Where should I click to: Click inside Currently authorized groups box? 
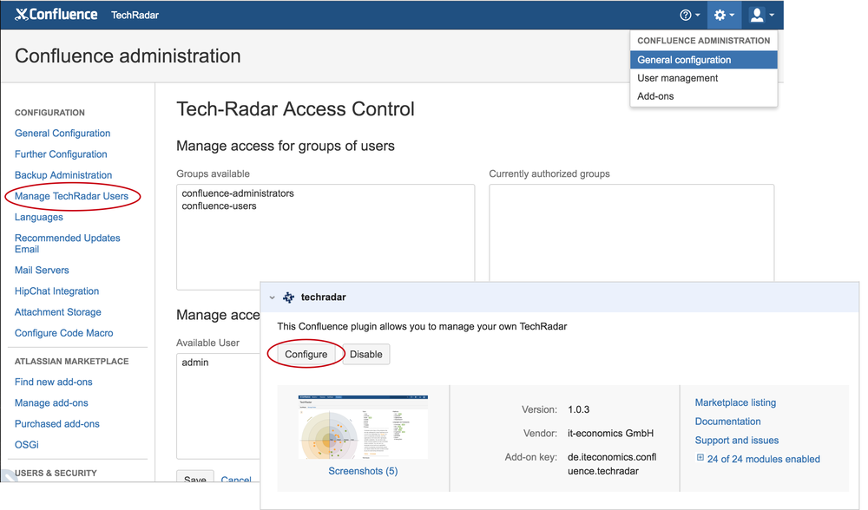point(632,232)
